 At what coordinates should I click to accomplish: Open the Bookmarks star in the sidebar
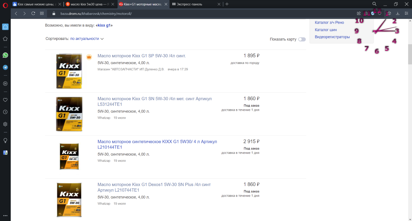coord(5,39)
